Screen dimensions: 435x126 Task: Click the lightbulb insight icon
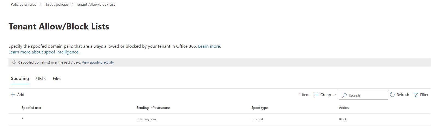tap(14, 62)
